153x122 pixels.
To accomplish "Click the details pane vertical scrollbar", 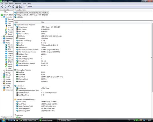I will (152, 58).
